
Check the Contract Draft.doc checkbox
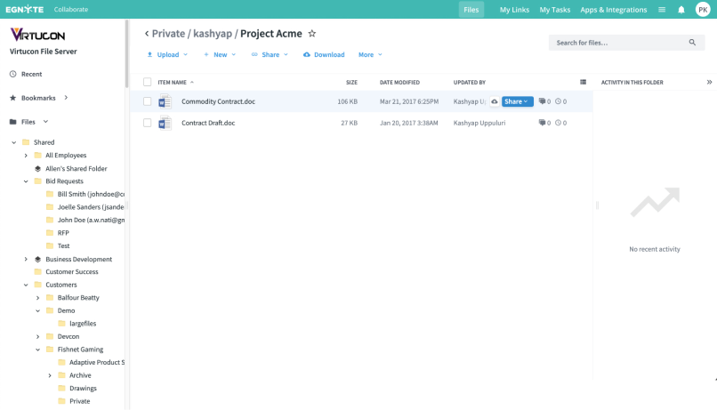148,124
